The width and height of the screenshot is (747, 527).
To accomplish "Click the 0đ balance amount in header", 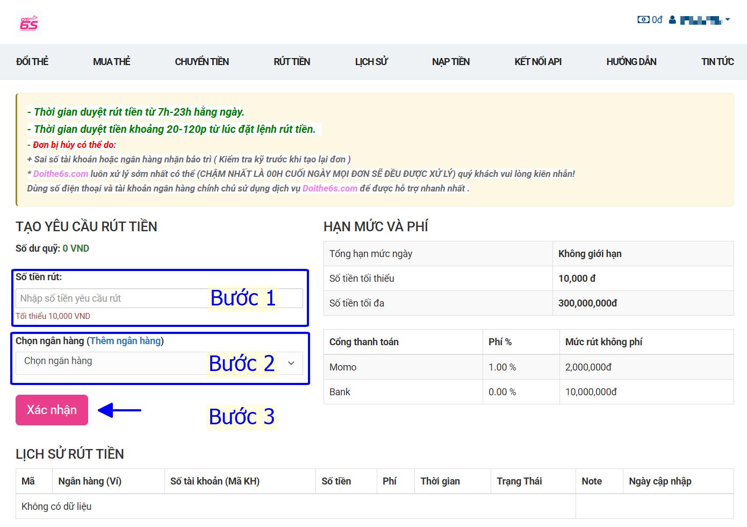I will tap(657, 20).
